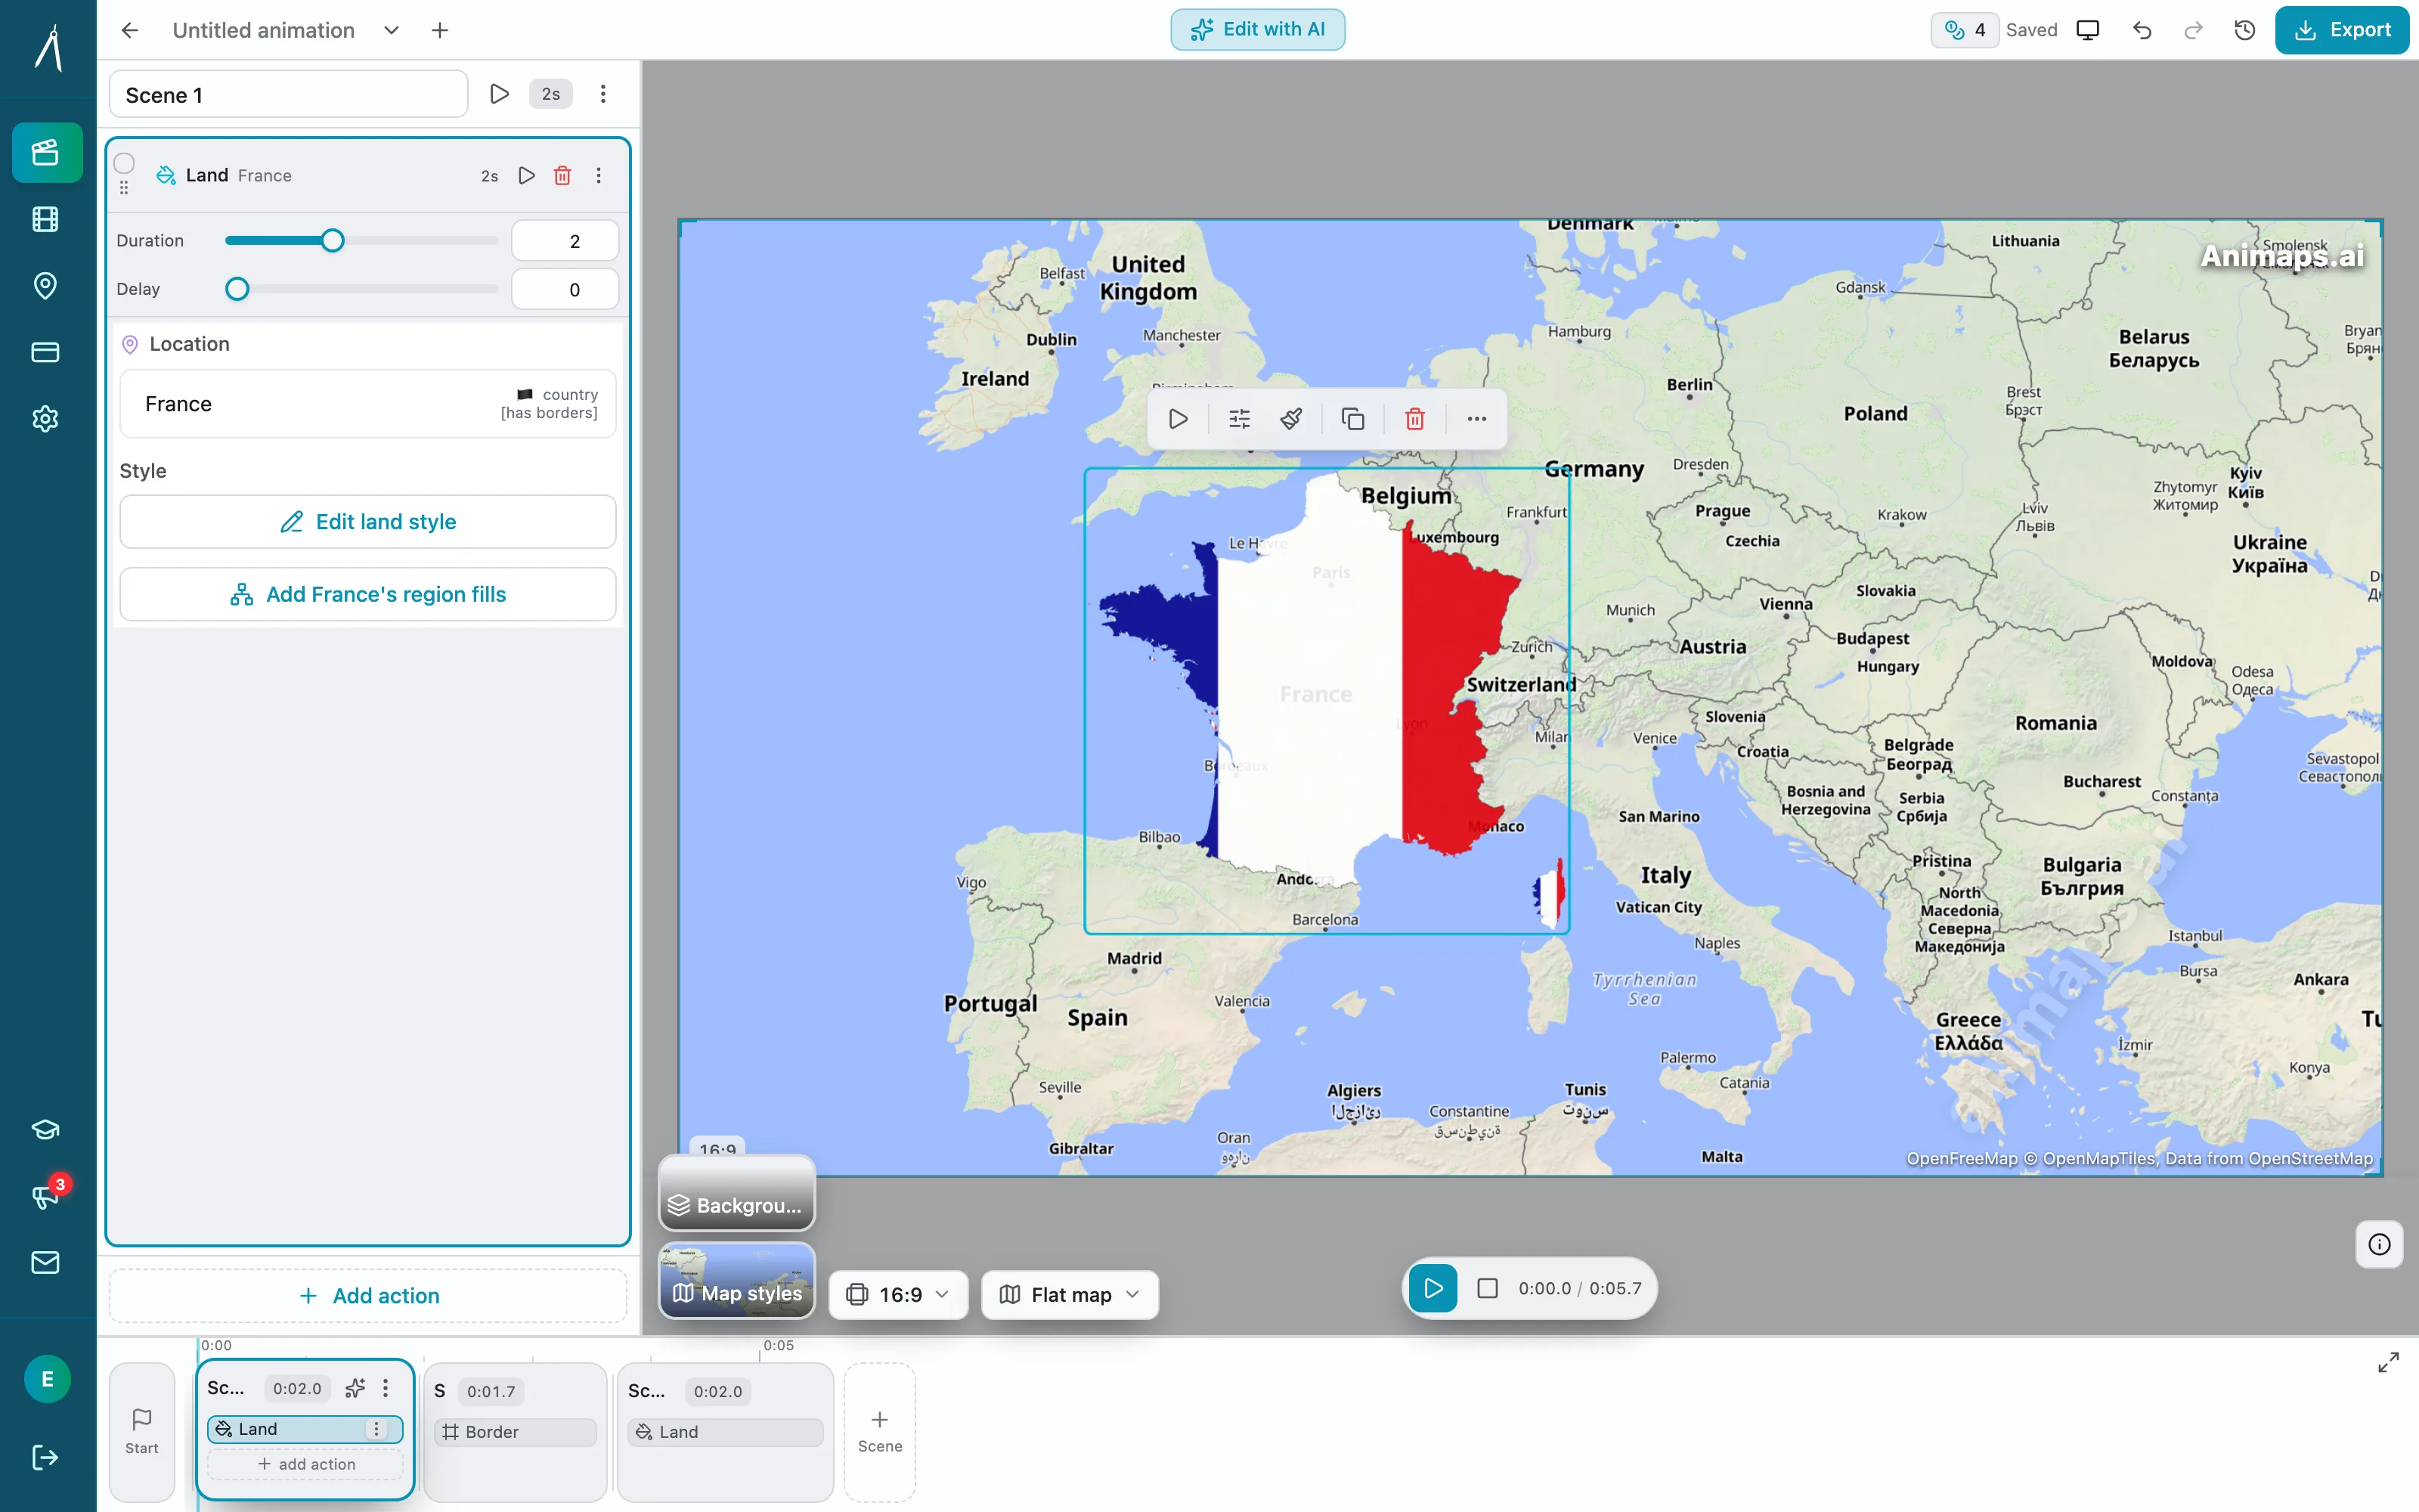Open the Untitled animation dropdown chevron

(392, 30)
